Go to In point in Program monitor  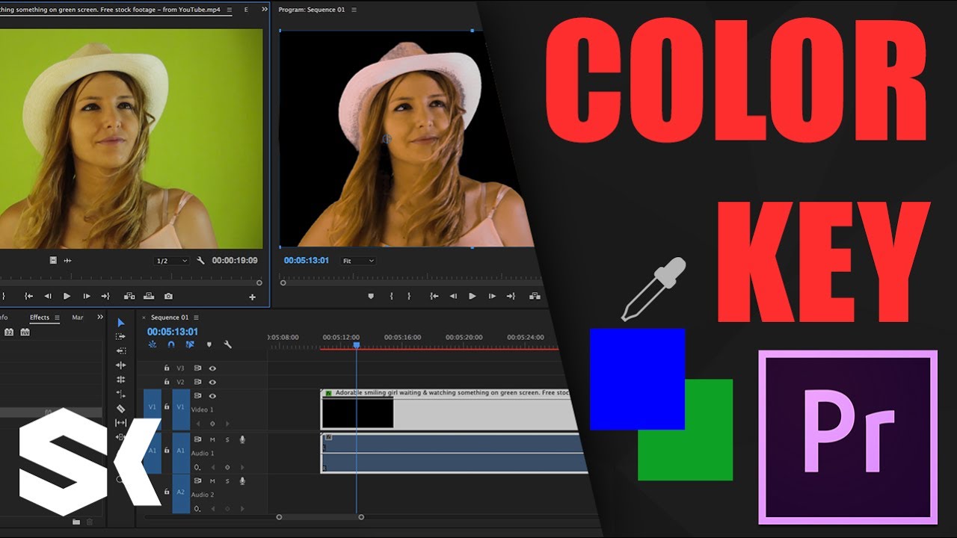(x=434, y=297)
